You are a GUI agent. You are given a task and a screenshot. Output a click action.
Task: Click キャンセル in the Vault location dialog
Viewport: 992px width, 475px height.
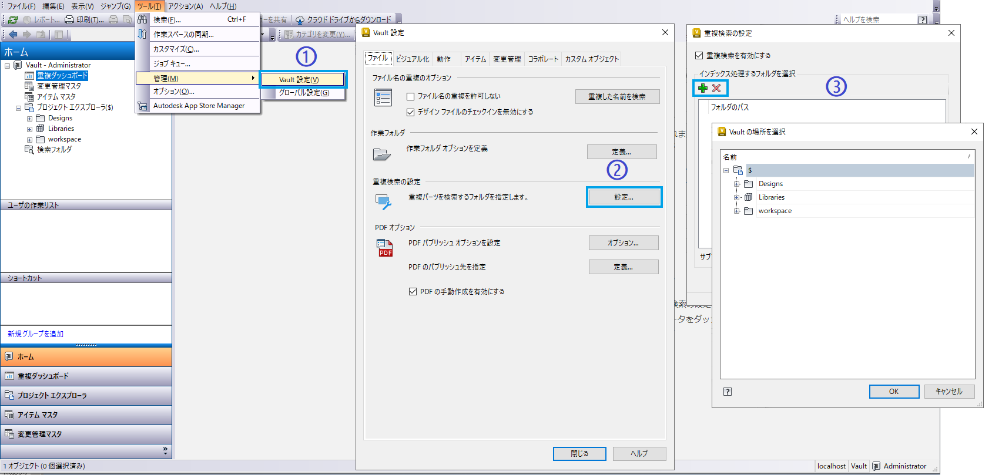[x=950, y=392]
